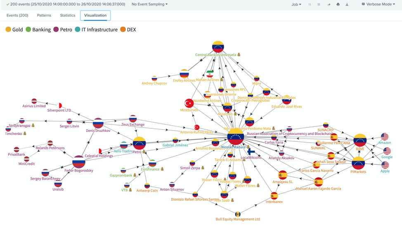Switch to the Patterns tab
402x237 pixels.
[44, 15]
